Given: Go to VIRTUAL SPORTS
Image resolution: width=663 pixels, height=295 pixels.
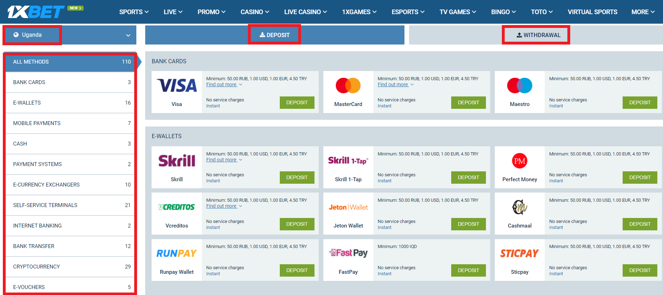Looking at the screenshot, I should pos(593,12).
